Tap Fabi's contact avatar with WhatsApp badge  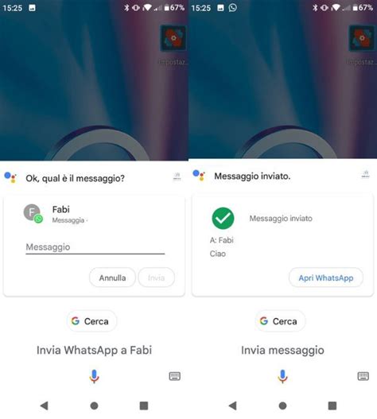33,214
